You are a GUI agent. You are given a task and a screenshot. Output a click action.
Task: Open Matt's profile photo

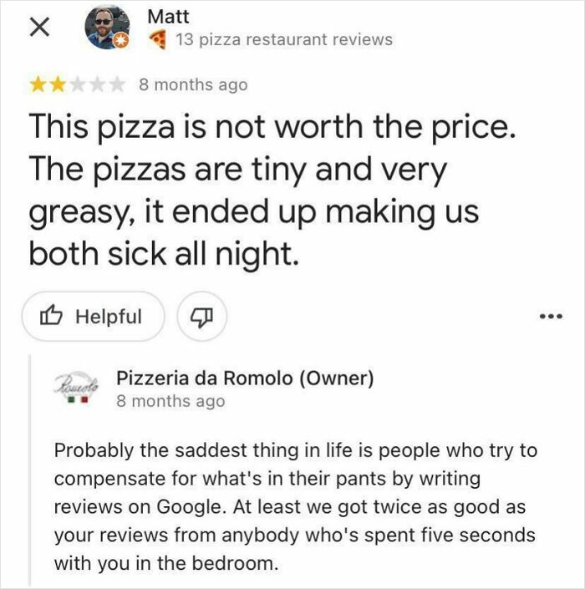click(108, 27)
